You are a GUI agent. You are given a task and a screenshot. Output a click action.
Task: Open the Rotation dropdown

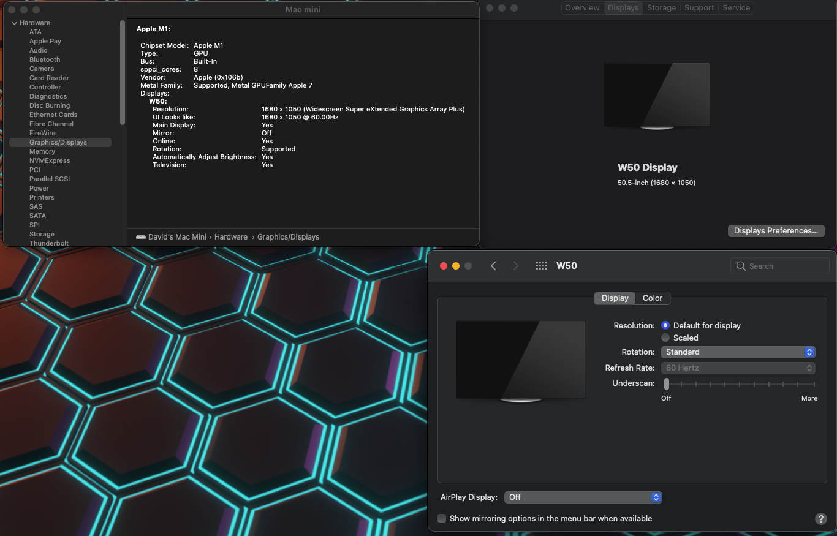click(x=738, y=352)
